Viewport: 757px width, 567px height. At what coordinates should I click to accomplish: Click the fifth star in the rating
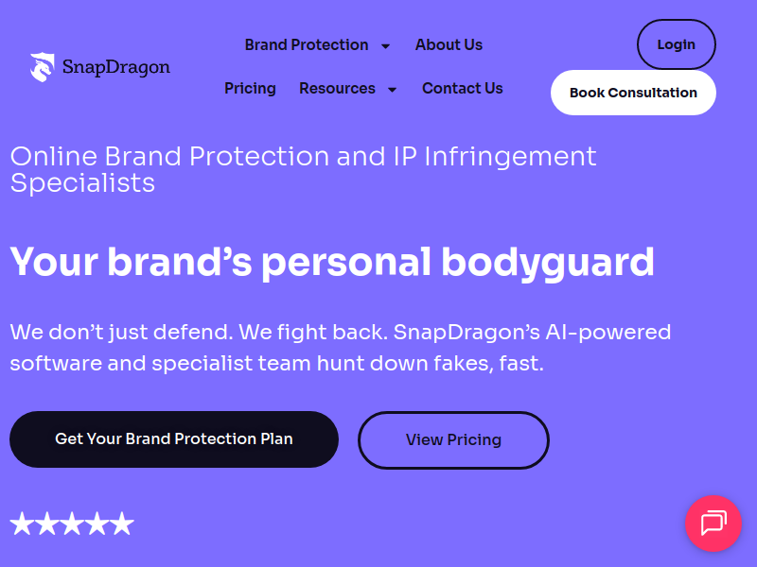pyautogui.click(x=122, y=524)
